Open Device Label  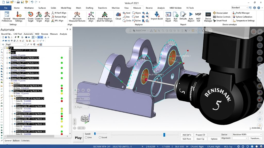[x=220, y=13]
